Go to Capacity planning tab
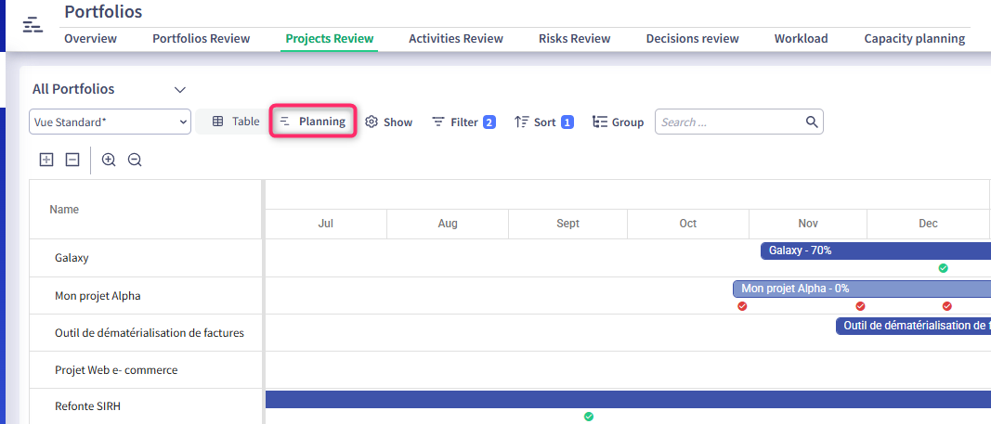 [914, 39]
